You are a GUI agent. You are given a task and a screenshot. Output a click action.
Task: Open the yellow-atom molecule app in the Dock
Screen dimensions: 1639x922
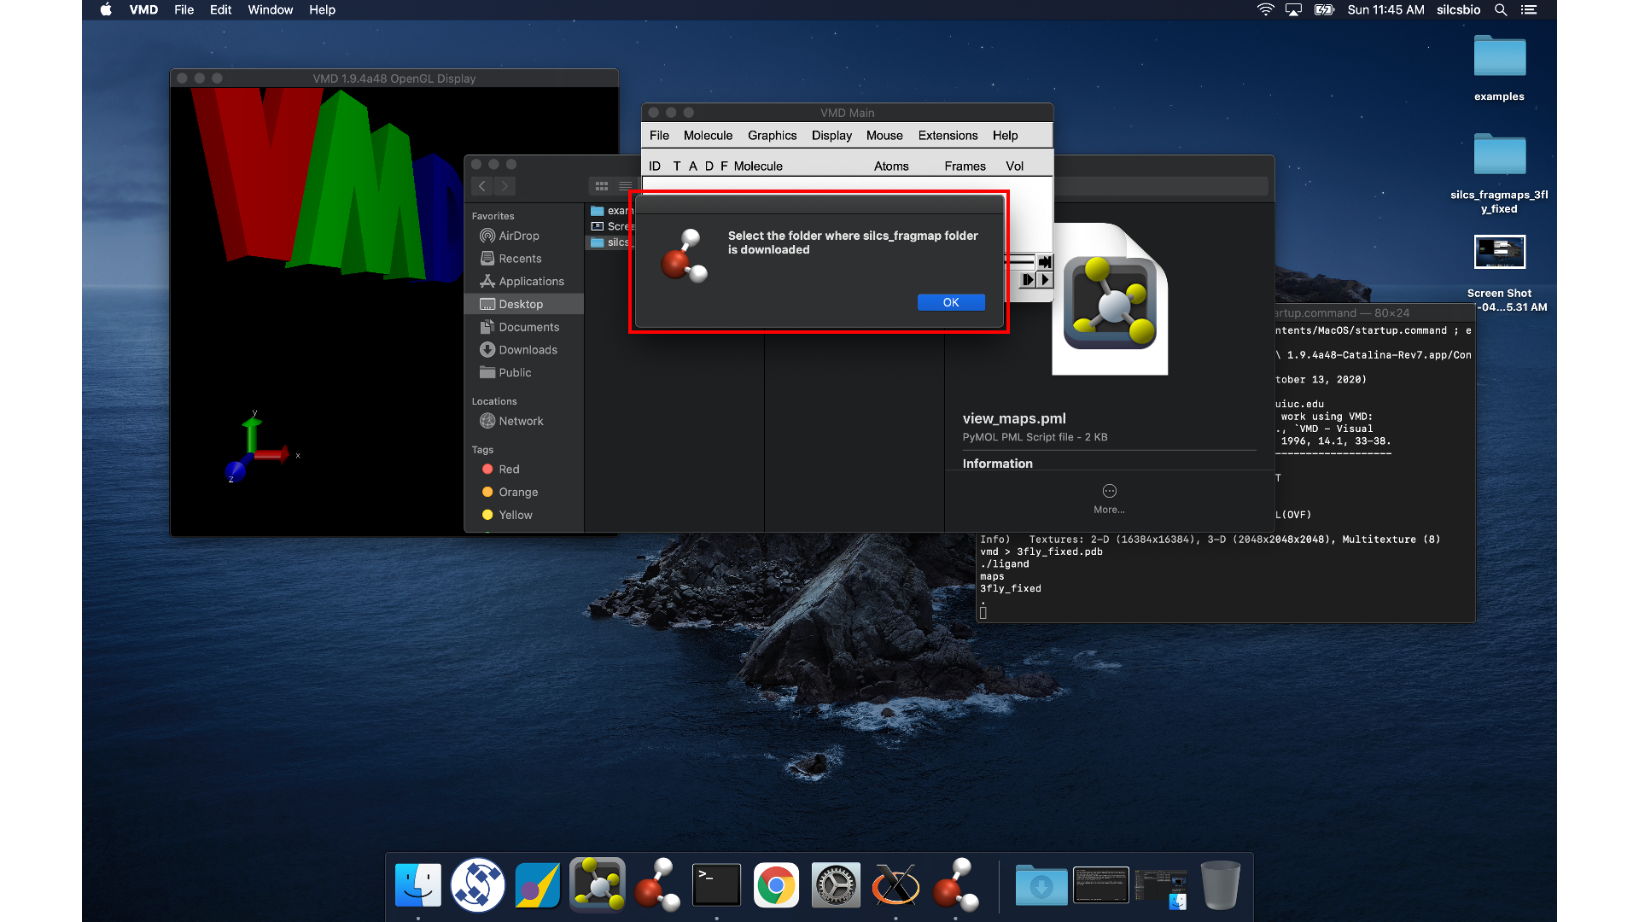tap(598, 885)
